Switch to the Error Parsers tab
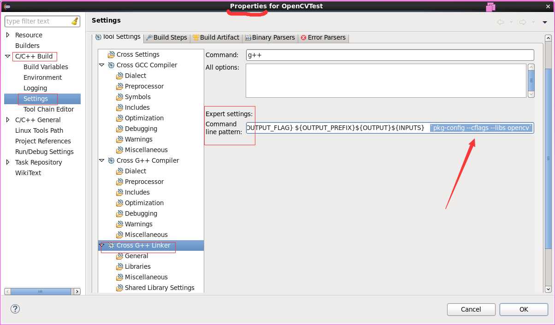Viewport: 555px width, 325px height. tap(323, 37)
